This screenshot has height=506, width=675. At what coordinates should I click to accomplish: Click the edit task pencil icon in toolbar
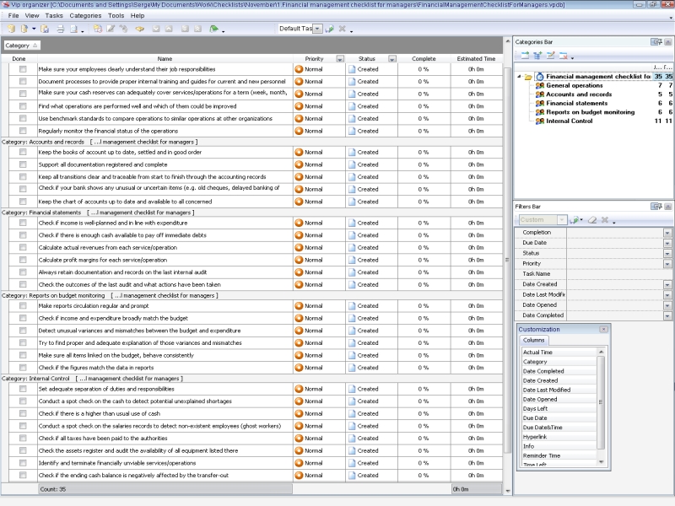[x=111, y=29]
